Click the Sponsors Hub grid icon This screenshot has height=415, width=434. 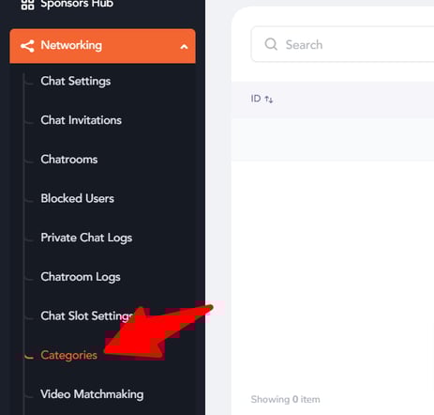pyautogui.click(x=27, y=5)
